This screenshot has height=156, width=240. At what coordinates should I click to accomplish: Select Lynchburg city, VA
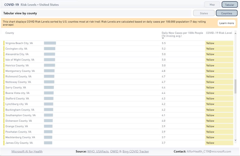coord(118,104)
